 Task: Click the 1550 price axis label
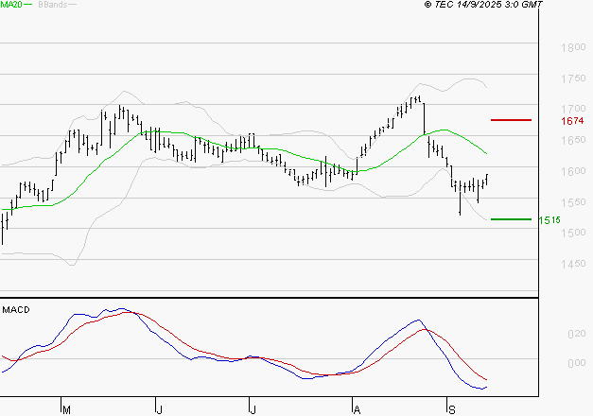(573, 202)
